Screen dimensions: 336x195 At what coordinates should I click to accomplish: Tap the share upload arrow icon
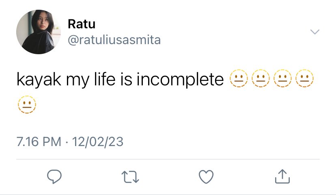point(282,176)
